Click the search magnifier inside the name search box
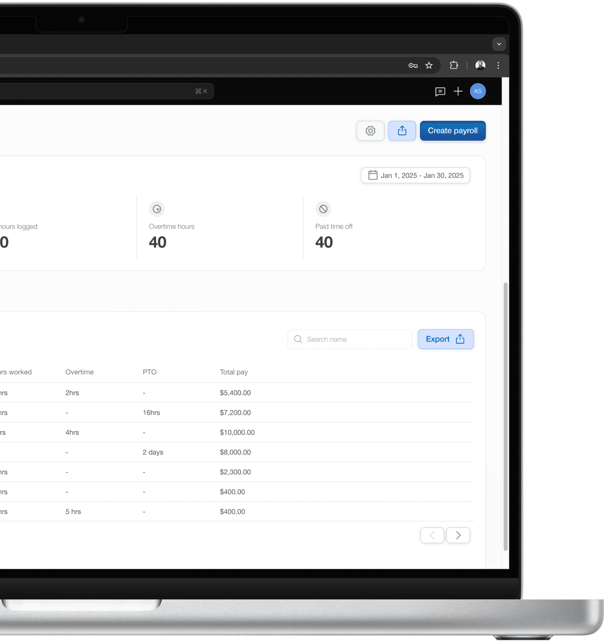605x641 pixels. [298, 339]
